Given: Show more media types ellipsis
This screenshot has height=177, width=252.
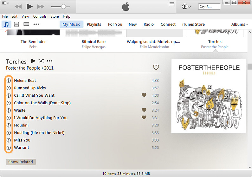Looking at the screenshot, I should [x=36, y=24].
